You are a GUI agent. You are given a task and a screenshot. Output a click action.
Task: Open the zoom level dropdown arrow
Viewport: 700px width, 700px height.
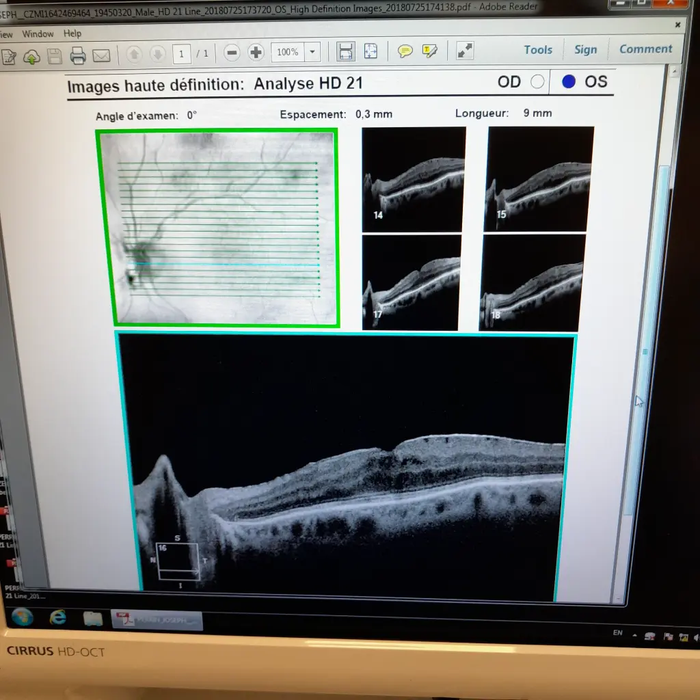tap(312, 52)
